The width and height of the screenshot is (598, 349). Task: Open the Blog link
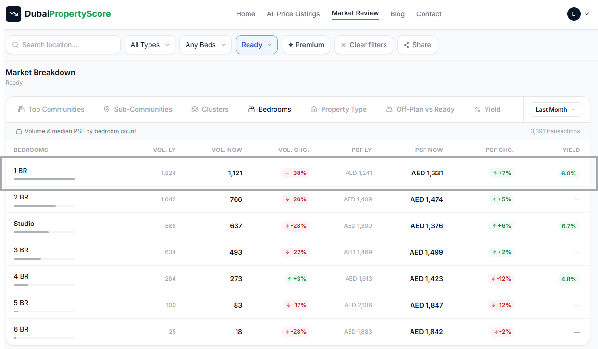tap(398, 14)
